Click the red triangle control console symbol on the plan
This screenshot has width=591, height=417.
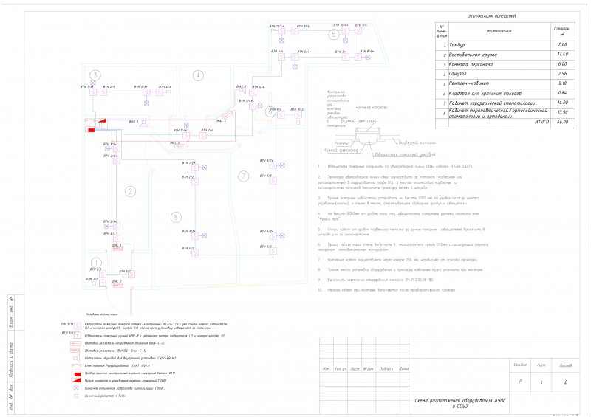point(102,120)
